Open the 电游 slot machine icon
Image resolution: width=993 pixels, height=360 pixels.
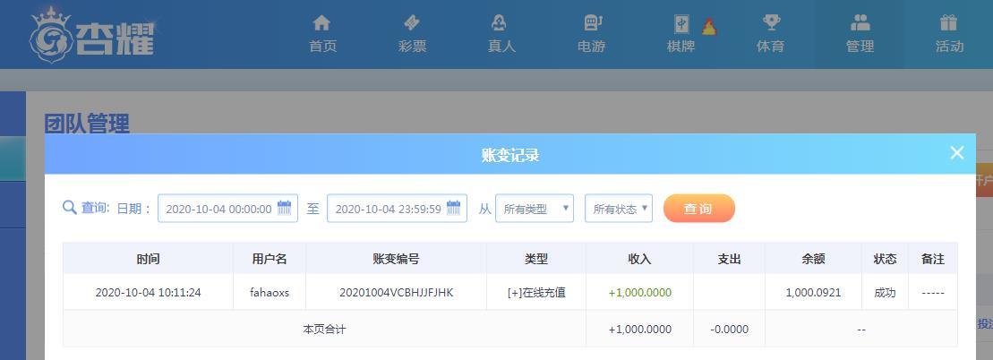pyautogui.click(x=592, y=23)
